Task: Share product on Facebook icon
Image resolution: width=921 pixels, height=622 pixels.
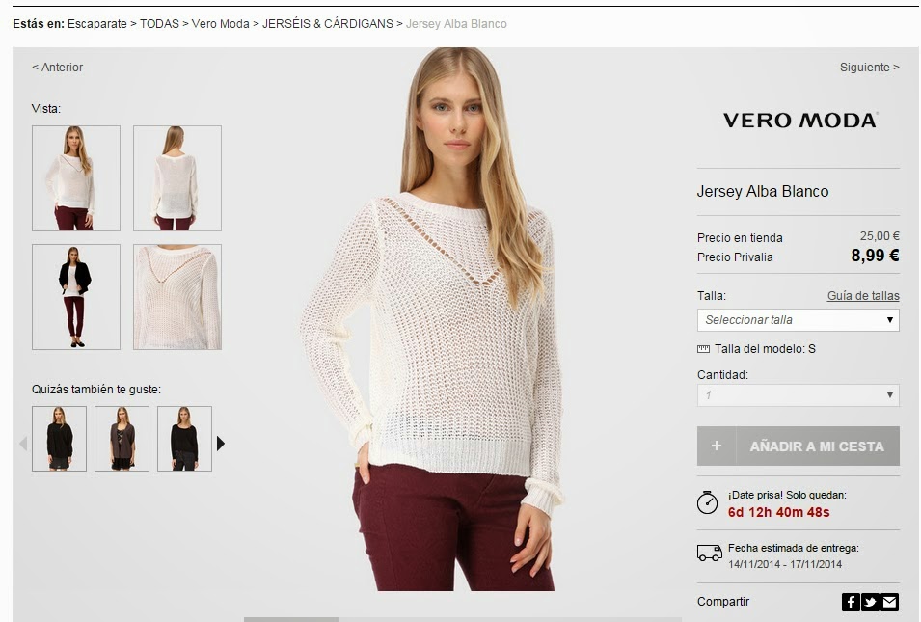Action: [x=851, y=602]
